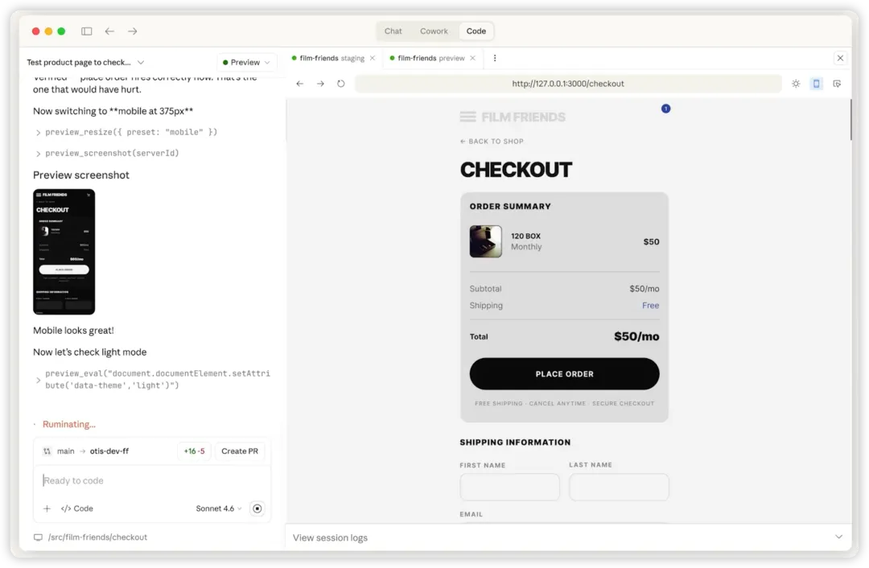This screenshot has width=869, height=568.
Task: Click the Place Order button
Action: click(564, 374)
